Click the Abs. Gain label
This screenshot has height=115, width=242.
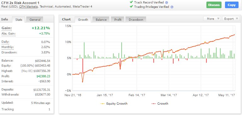9,34
